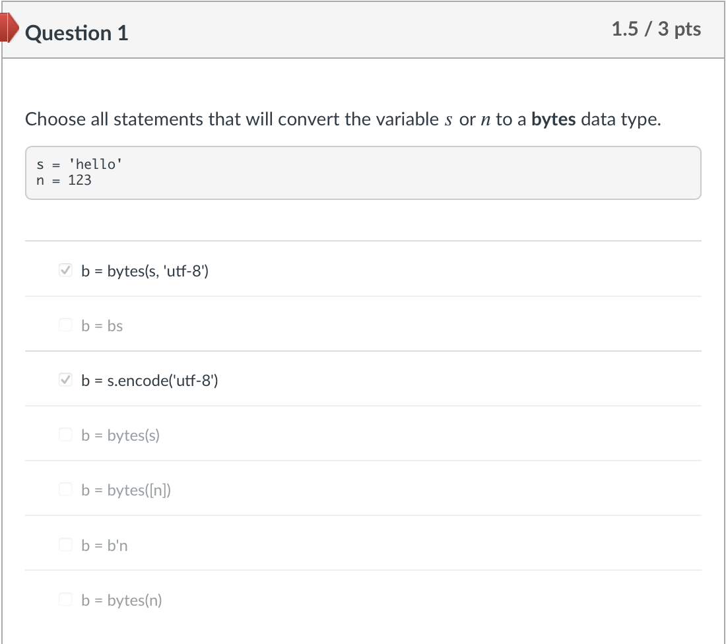
Task: Check the box beside b = b'n
Action: coord(65,544)
